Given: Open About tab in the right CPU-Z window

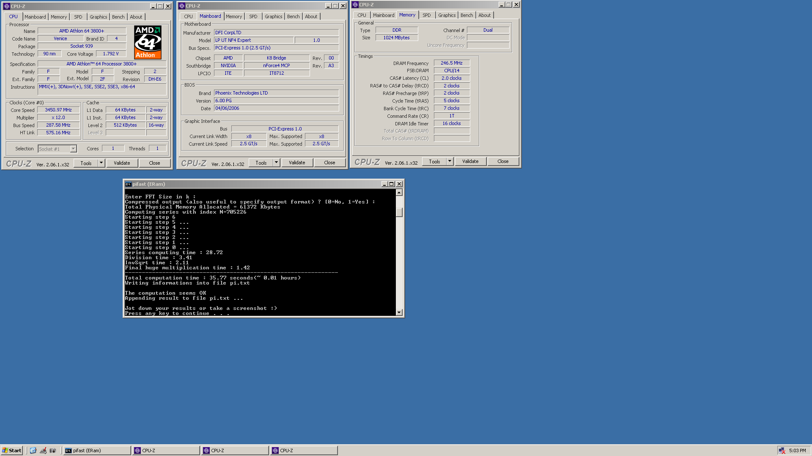Looking at the screenshot, I should point(485,15).
